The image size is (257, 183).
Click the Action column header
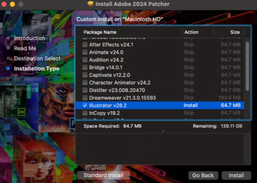[x=191, y=32]
